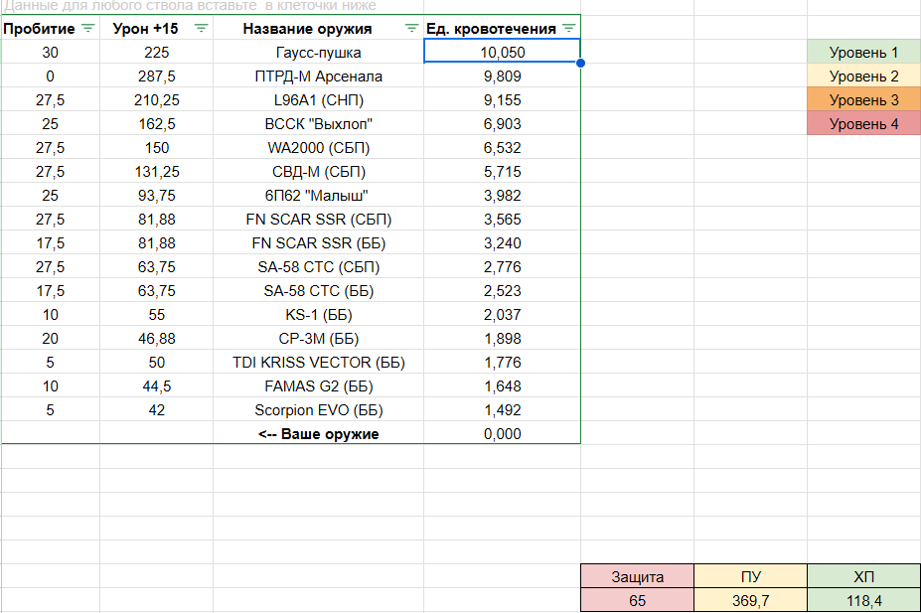
Task: Select the Название оружия header cell
Action: click(x=318, y=28)
